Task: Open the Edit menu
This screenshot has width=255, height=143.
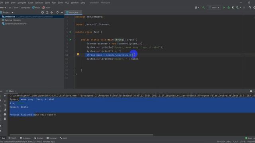Action: [x=7, y=3]
